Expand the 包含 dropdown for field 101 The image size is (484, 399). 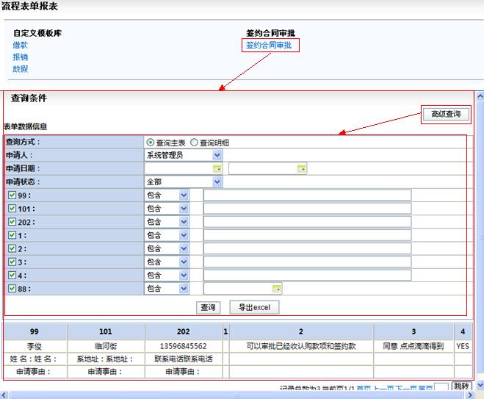pyautogui.click(x=184, y=209)
